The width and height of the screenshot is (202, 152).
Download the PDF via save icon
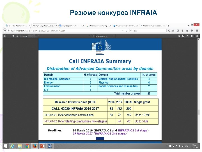pyautogui.click(x=187, y=36)
